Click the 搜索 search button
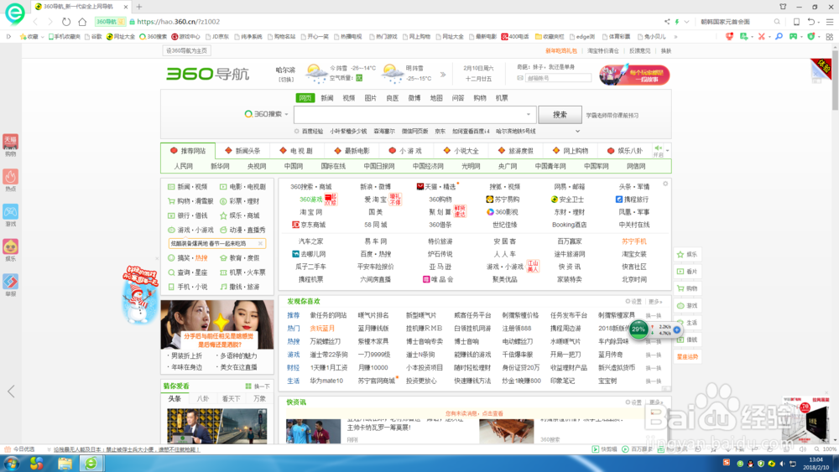Image resolution: width=839 pixels, height=472 pixels. [x=560, y=114]
